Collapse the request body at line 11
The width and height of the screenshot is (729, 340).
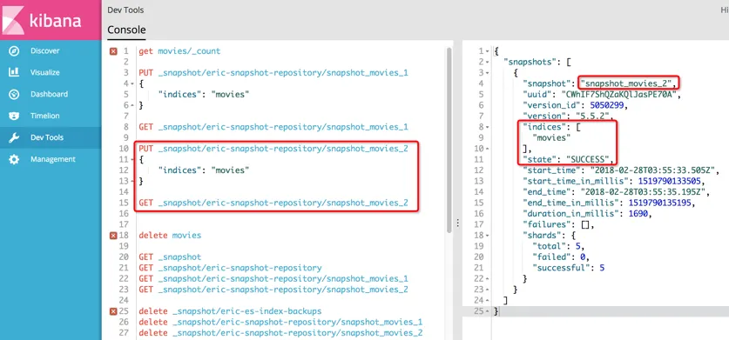(x=133, y=160)
